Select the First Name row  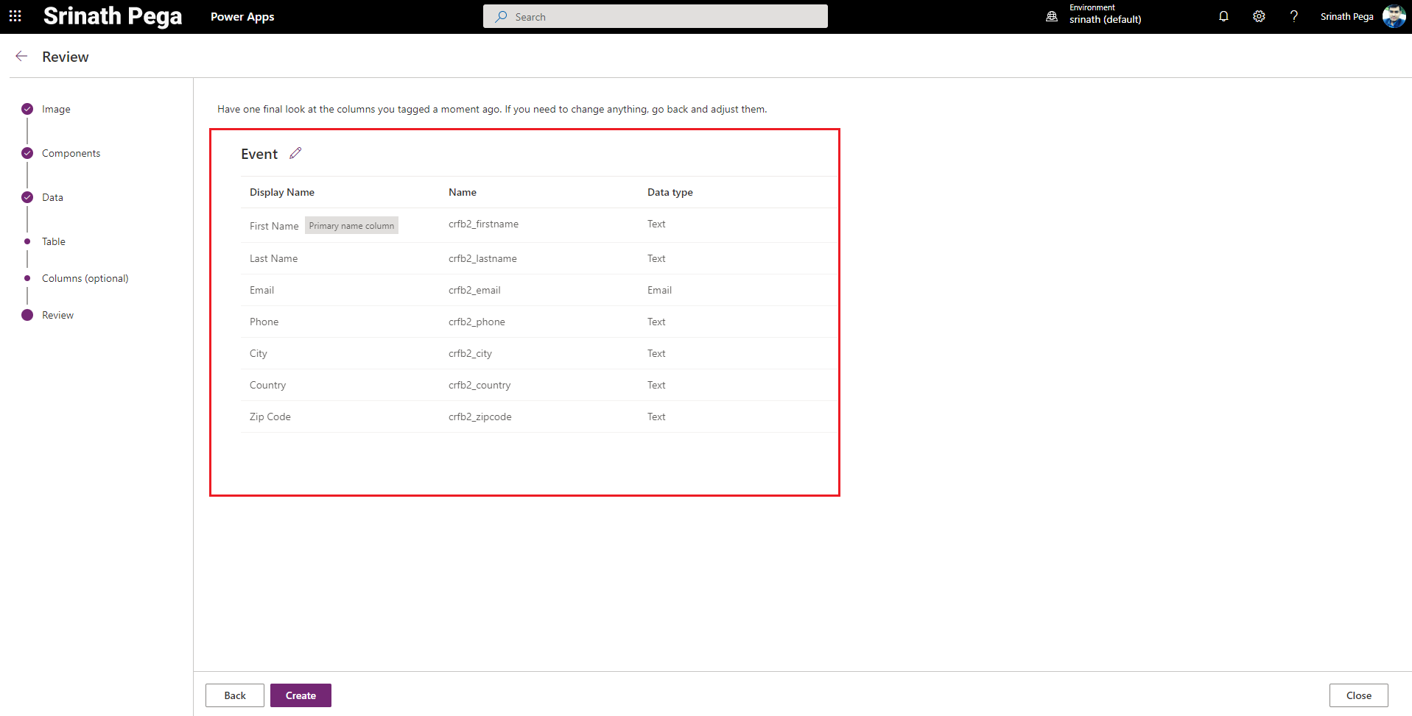pos(274,226)
